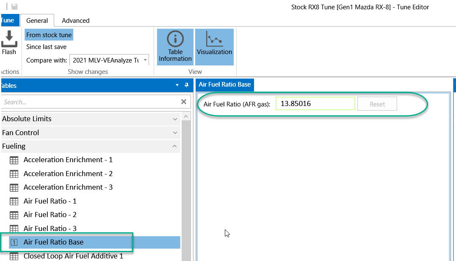The image size is (456, 261).
Task: Switch to the General ribbon tab
Action: [37, 20]
